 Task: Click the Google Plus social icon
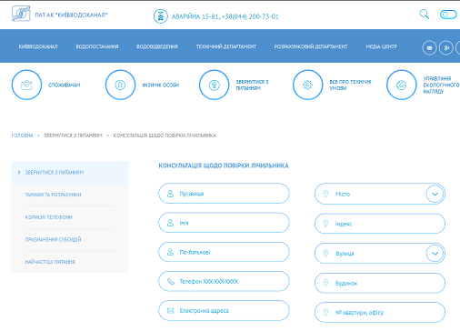point(446,48)
